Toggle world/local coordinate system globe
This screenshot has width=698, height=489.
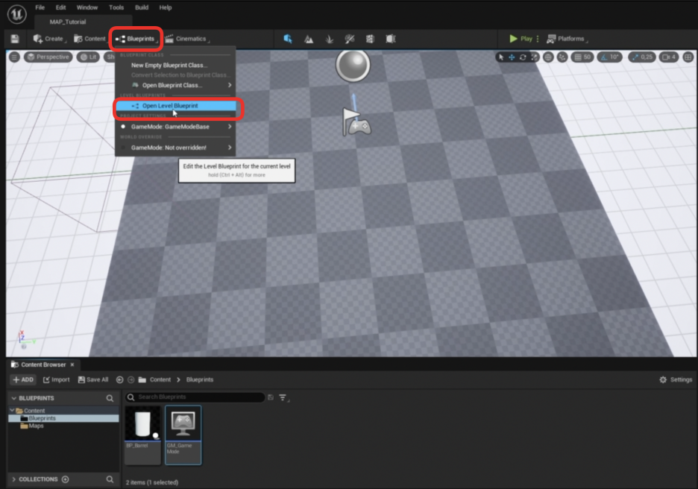(x=548, y=57)
